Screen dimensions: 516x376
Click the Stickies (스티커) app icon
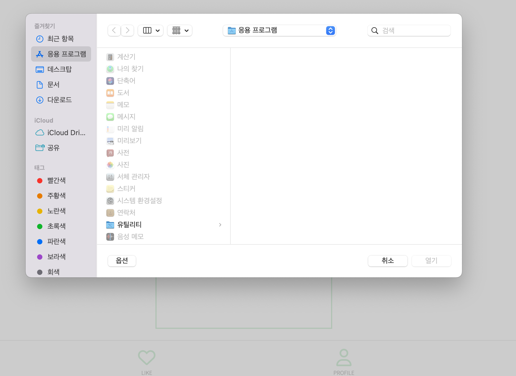110,189
